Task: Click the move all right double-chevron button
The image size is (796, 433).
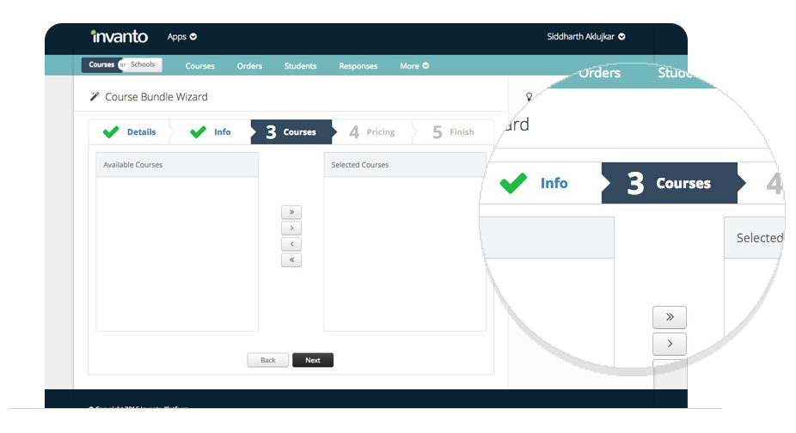Action: [x=291, y=212]
